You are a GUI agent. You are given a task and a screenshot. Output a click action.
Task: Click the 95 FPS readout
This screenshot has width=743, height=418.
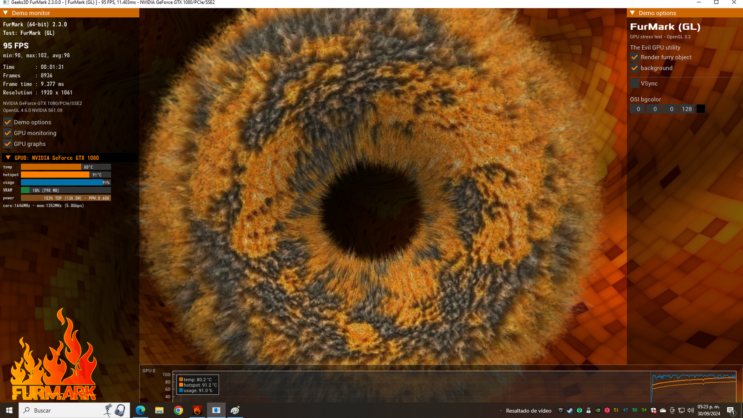(16, 46)
